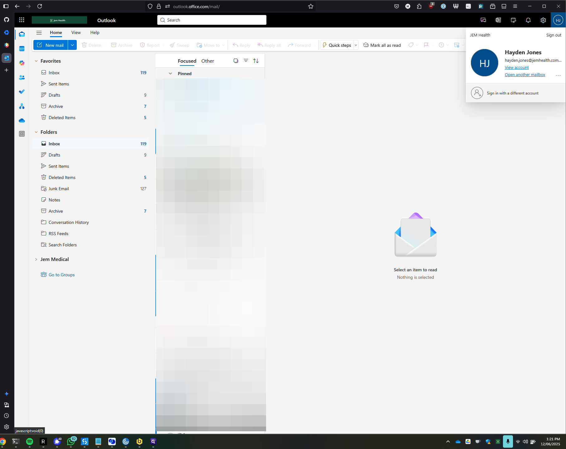The image size is (566, 449).
Task: Click the browser reload icon
Action: 40,6
